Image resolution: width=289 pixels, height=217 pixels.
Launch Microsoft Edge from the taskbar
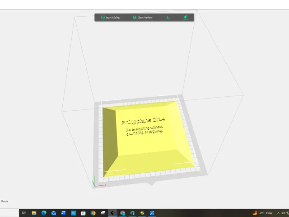tap(44, 213)
